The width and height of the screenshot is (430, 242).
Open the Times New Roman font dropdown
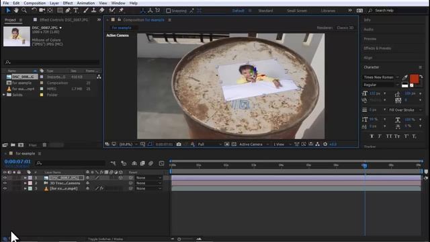tap(381, 77)
